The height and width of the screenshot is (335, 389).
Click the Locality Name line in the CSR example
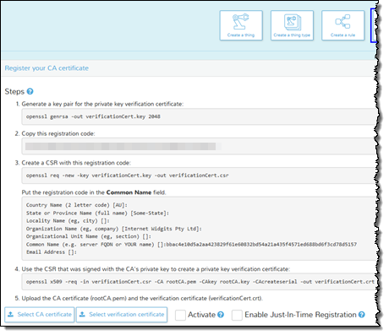point(68,221)
